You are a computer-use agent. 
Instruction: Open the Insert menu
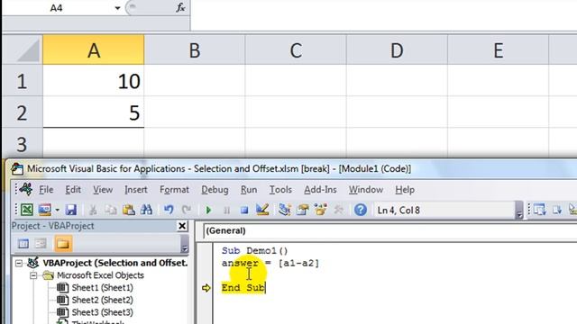point(136,190)
